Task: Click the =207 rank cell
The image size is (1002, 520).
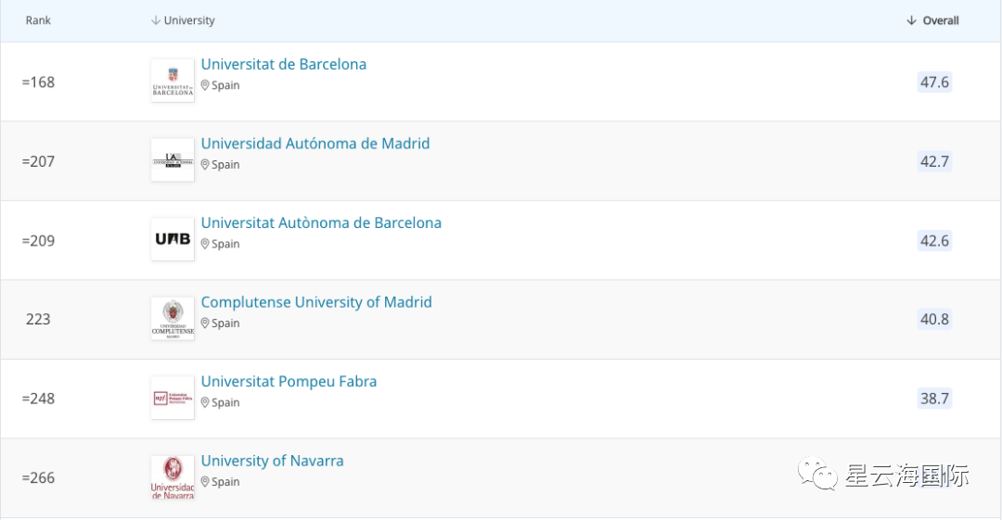Action: [x=38, y=161]
